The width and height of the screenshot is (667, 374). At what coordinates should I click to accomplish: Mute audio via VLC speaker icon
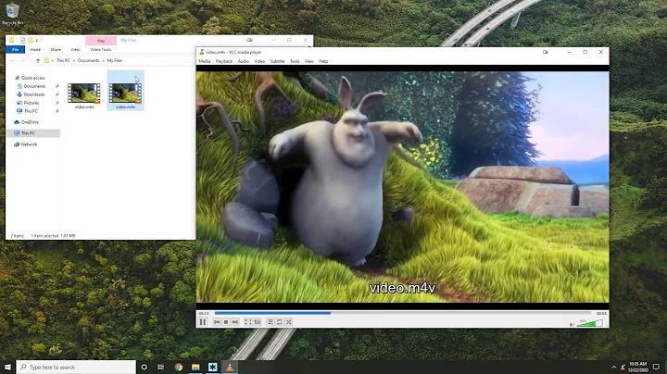coord(573,324)
